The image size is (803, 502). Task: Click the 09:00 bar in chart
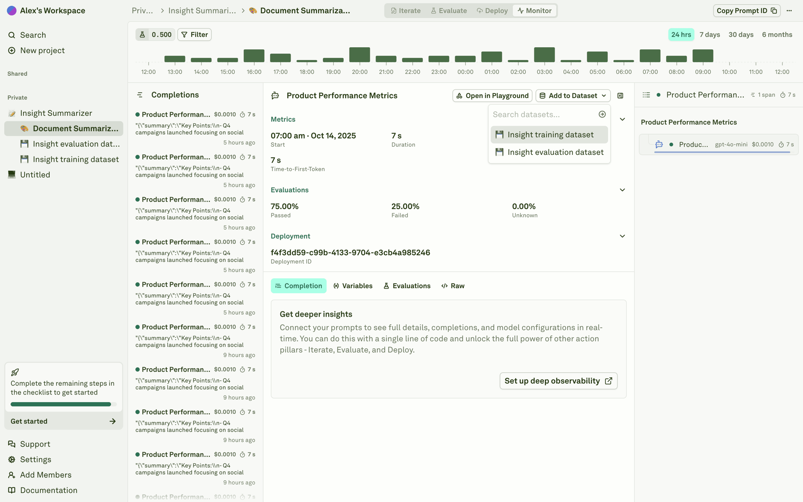703,56
